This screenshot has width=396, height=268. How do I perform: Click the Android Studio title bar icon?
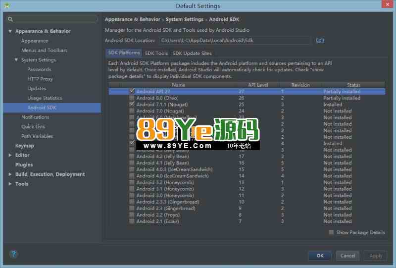tap(7, 5)
